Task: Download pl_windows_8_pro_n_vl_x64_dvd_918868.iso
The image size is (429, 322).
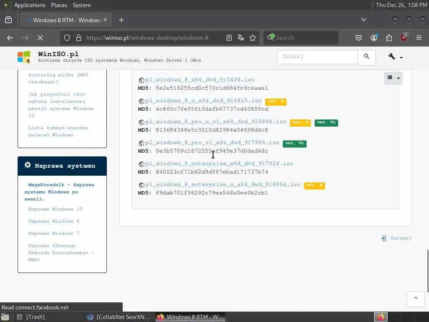Action: coord(216,122)
